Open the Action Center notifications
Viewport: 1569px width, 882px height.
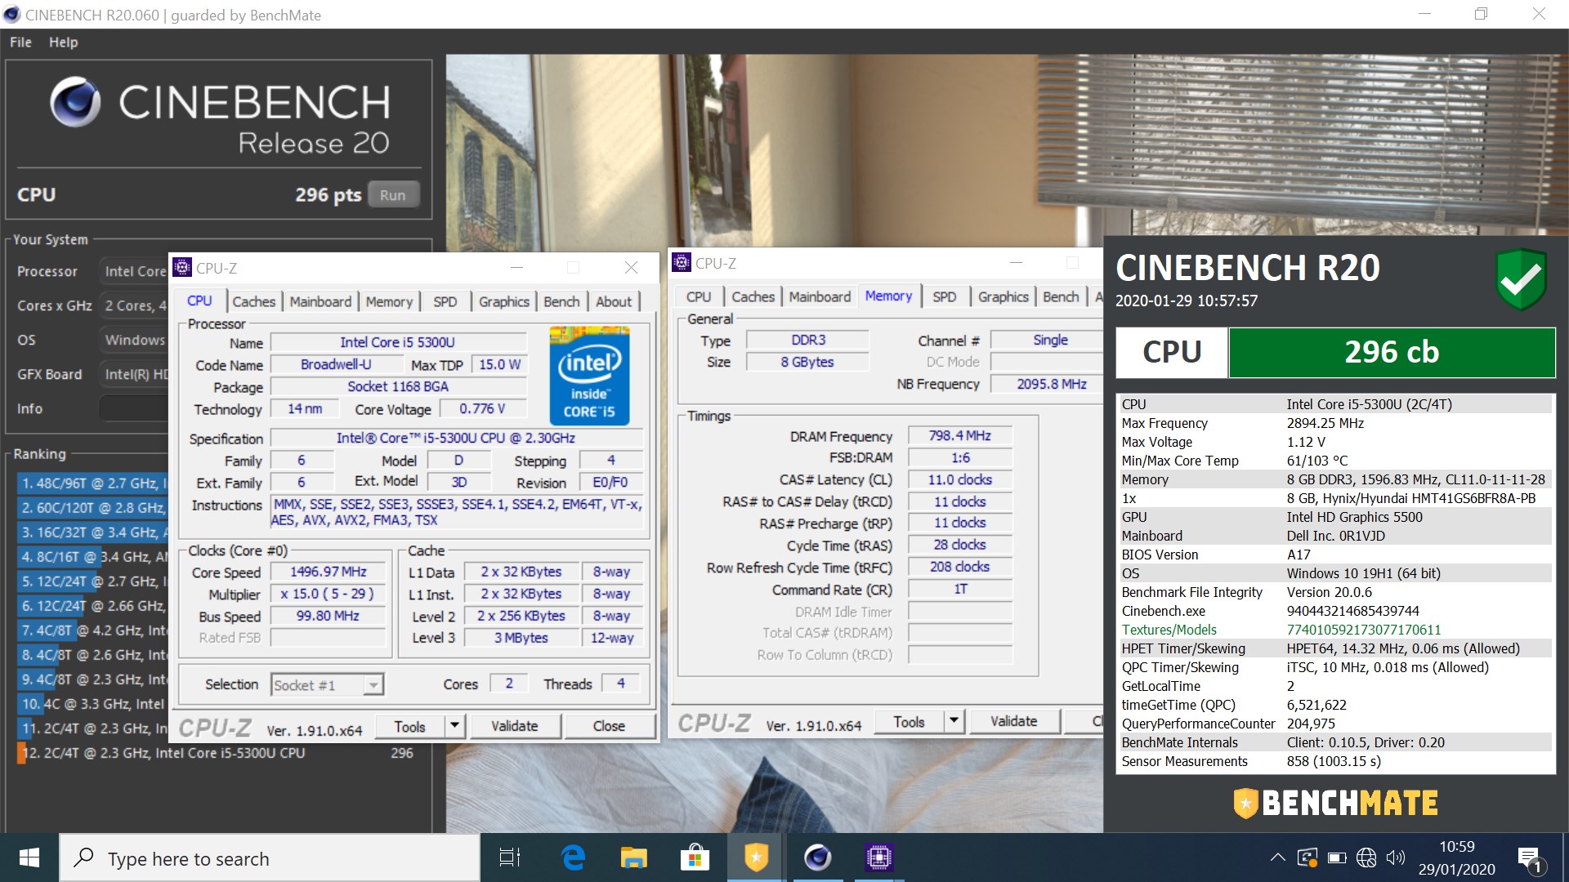[1529, 858]
